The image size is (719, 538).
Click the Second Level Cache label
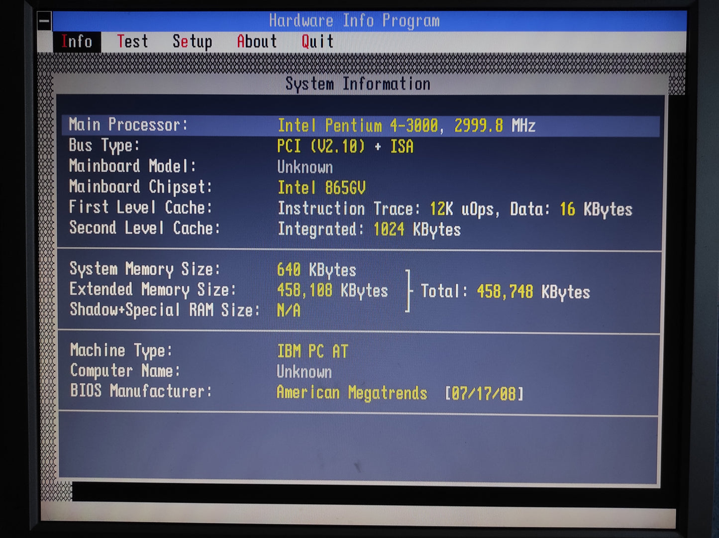[144, 228]
